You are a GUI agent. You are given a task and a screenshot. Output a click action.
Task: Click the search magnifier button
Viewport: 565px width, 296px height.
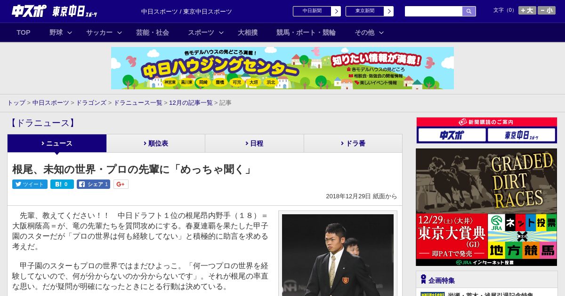point(469,11)
